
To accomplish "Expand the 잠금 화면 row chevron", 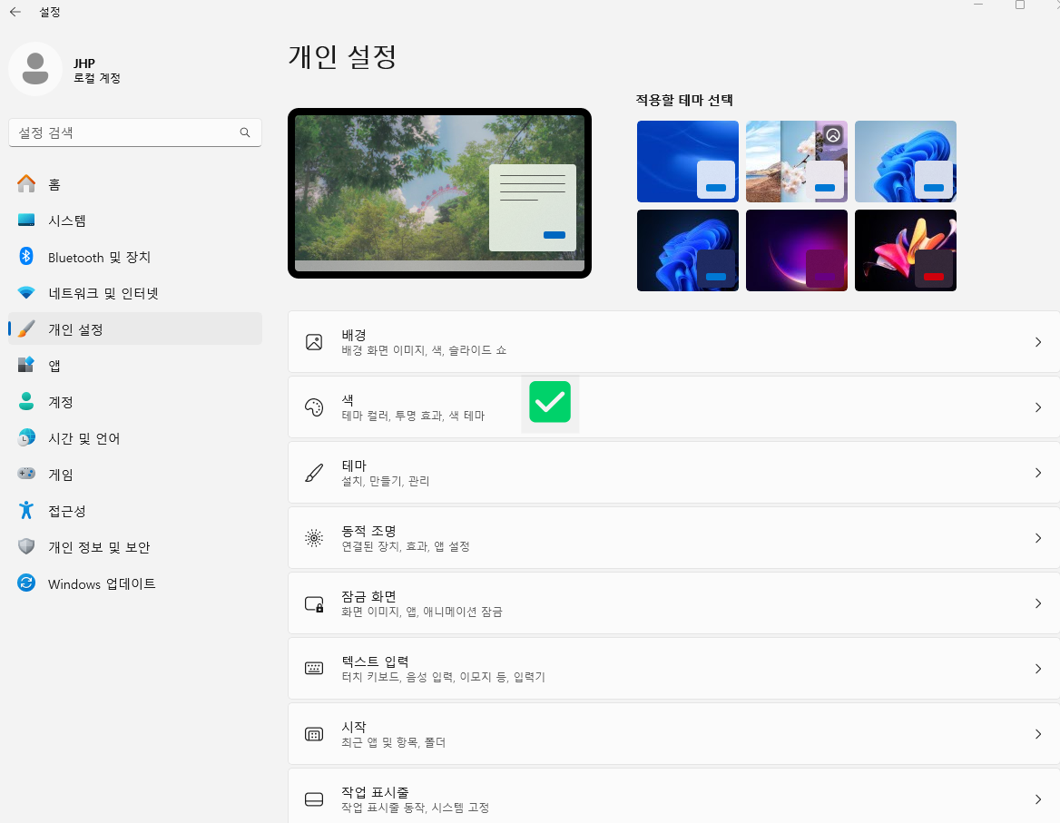I will pyautogui.click(x=1037, y=603).
